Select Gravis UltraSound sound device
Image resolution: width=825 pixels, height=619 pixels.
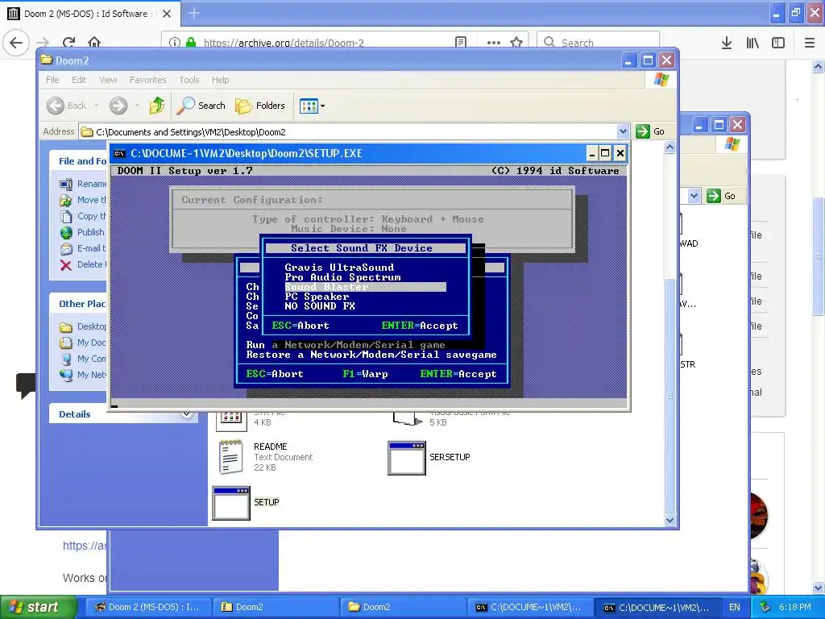click(x=339, y=268)
